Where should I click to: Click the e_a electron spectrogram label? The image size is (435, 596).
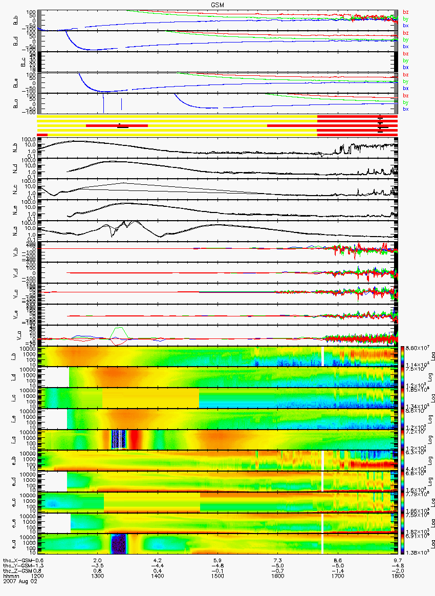point(14,544)
